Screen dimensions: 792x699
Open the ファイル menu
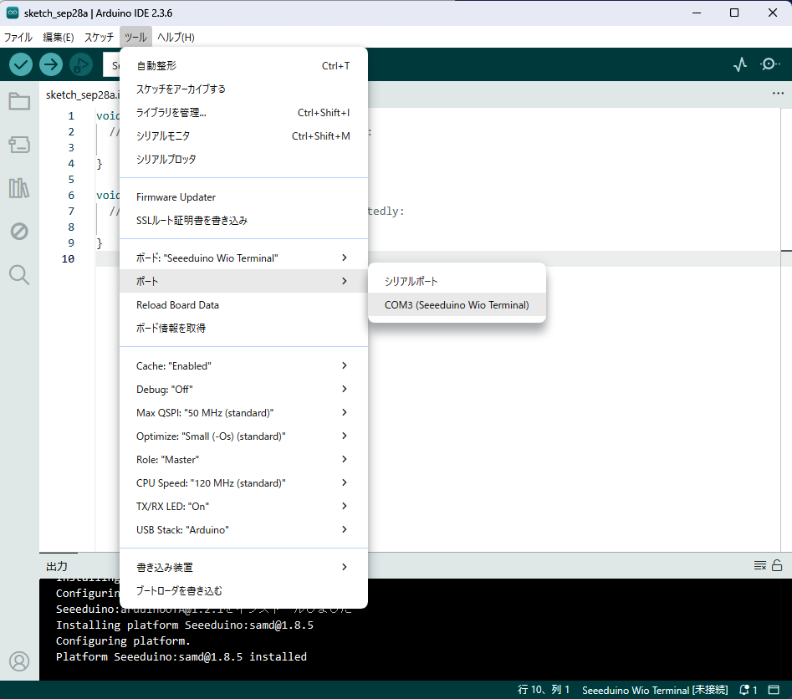(x=18, y=38)
